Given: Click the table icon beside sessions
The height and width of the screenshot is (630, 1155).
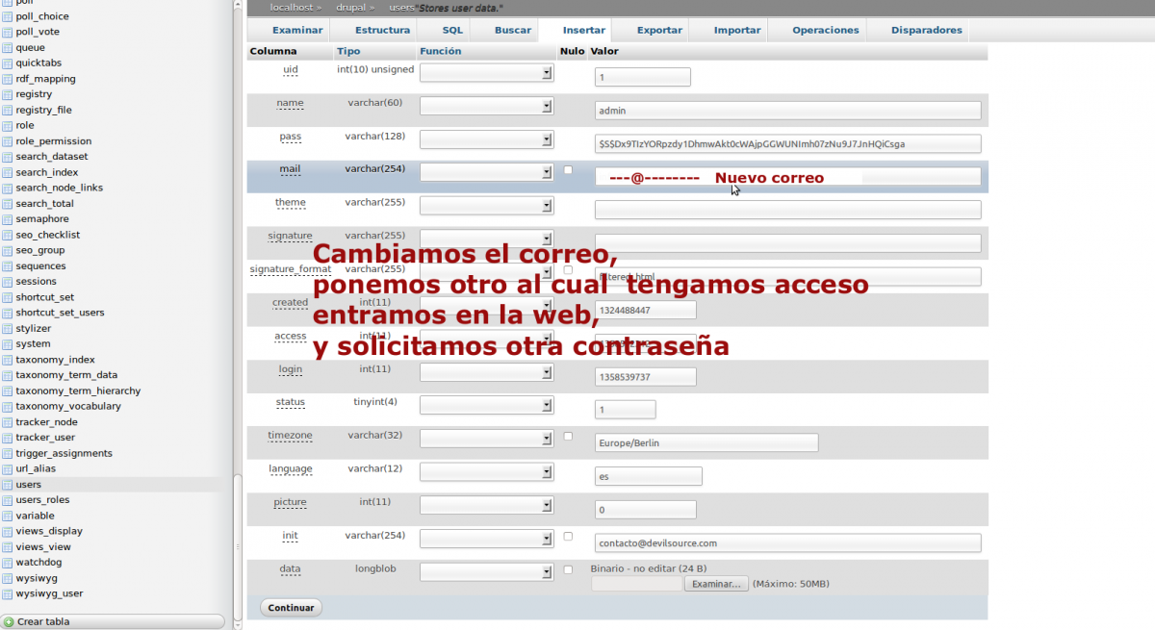Looking at the screenshot, I should click(8, 282).
